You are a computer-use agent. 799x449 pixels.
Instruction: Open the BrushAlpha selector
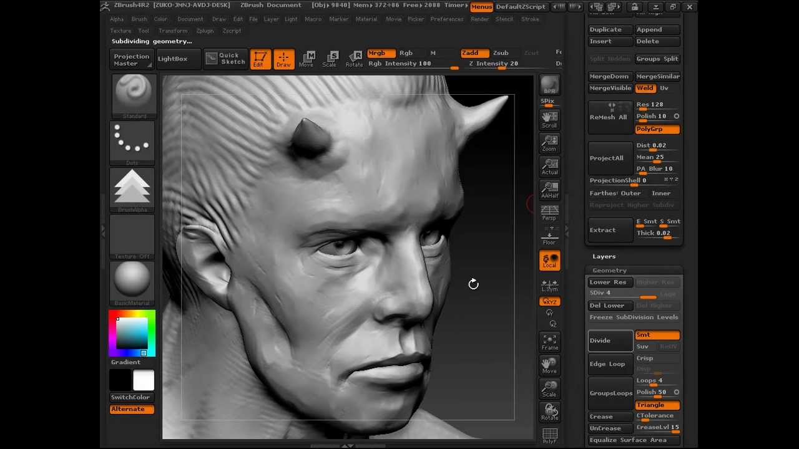tap(132, 190)
